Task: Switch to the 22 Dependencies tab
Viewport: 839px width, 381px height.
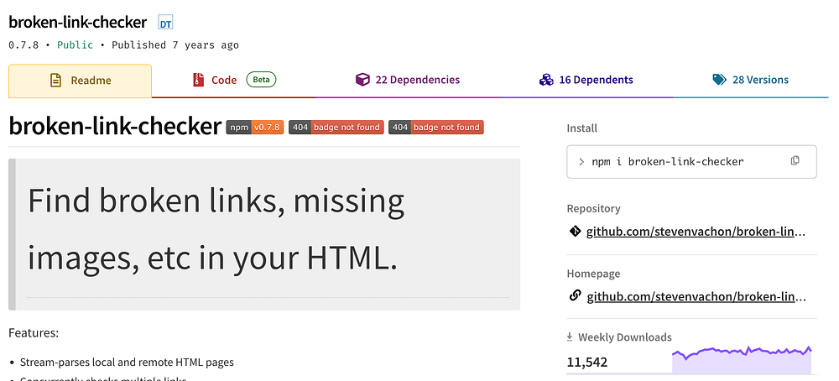Action: coord(408,81)
